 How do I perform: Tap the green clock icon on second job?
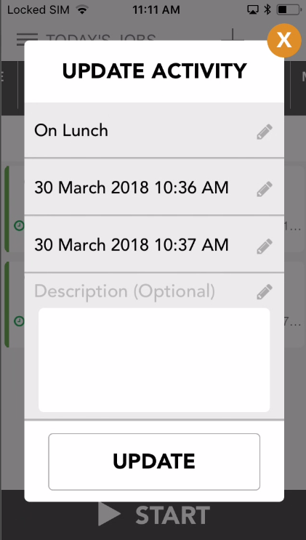tap(19, 321)
